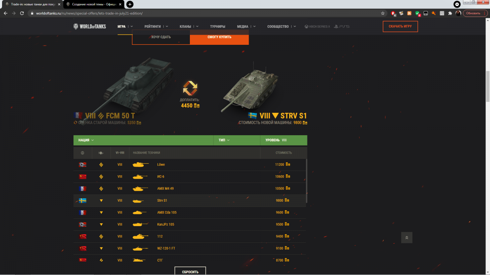Open the green shield extension icon
Image resolution: width=490 pixels, height=275 pixels.
point(417,13)
